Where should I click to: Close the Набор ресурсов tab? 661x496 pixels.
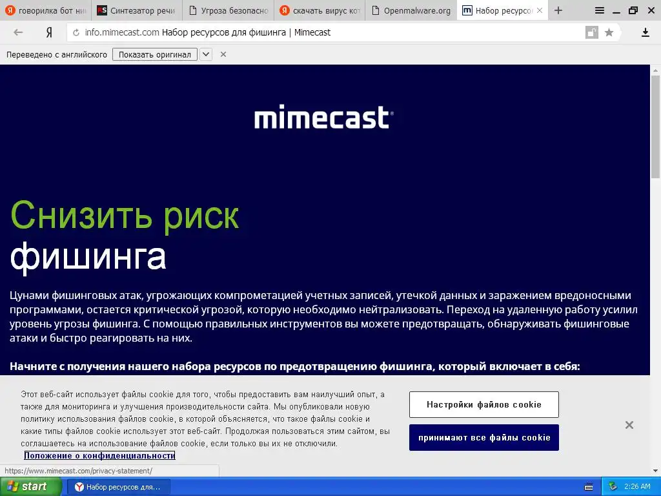(x=540, y=10)
